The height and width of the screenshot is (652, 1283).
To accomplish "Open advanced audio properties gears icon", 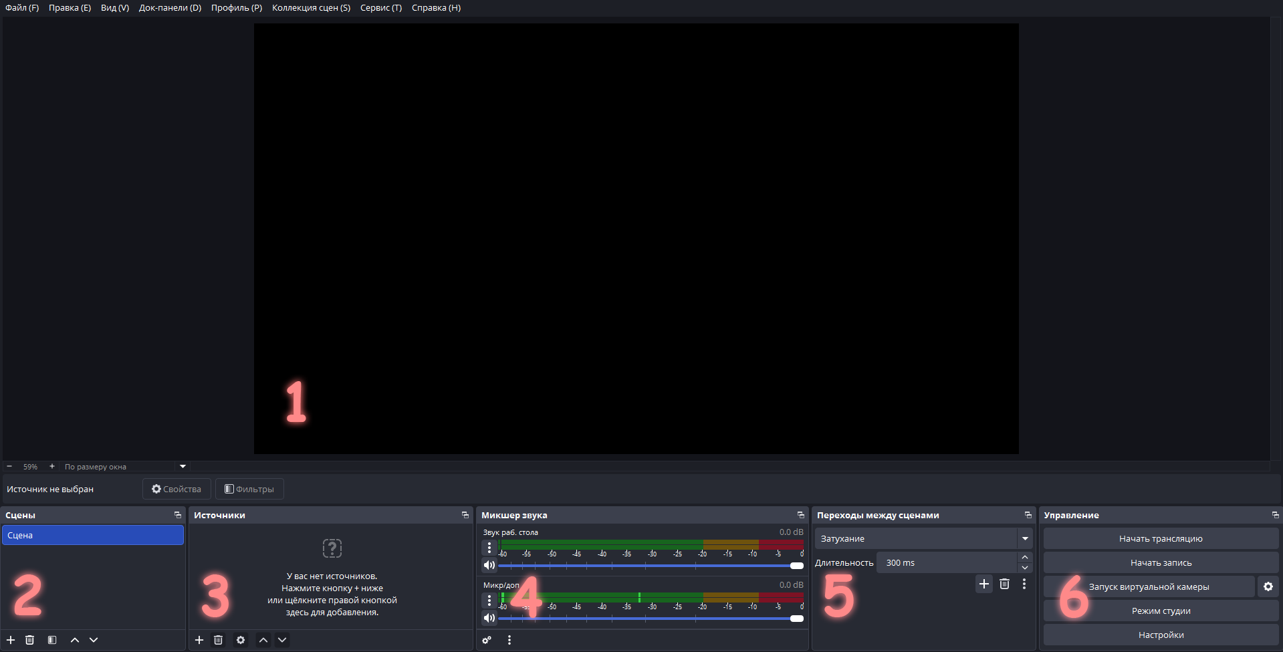I will [487, 640].
